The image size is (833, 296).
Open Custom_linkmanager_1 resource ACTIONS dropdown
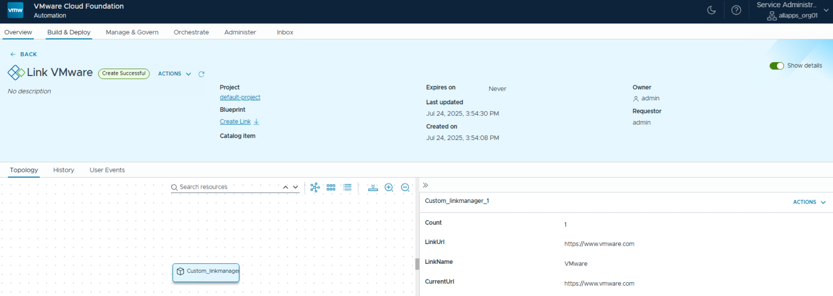[809, 202]
